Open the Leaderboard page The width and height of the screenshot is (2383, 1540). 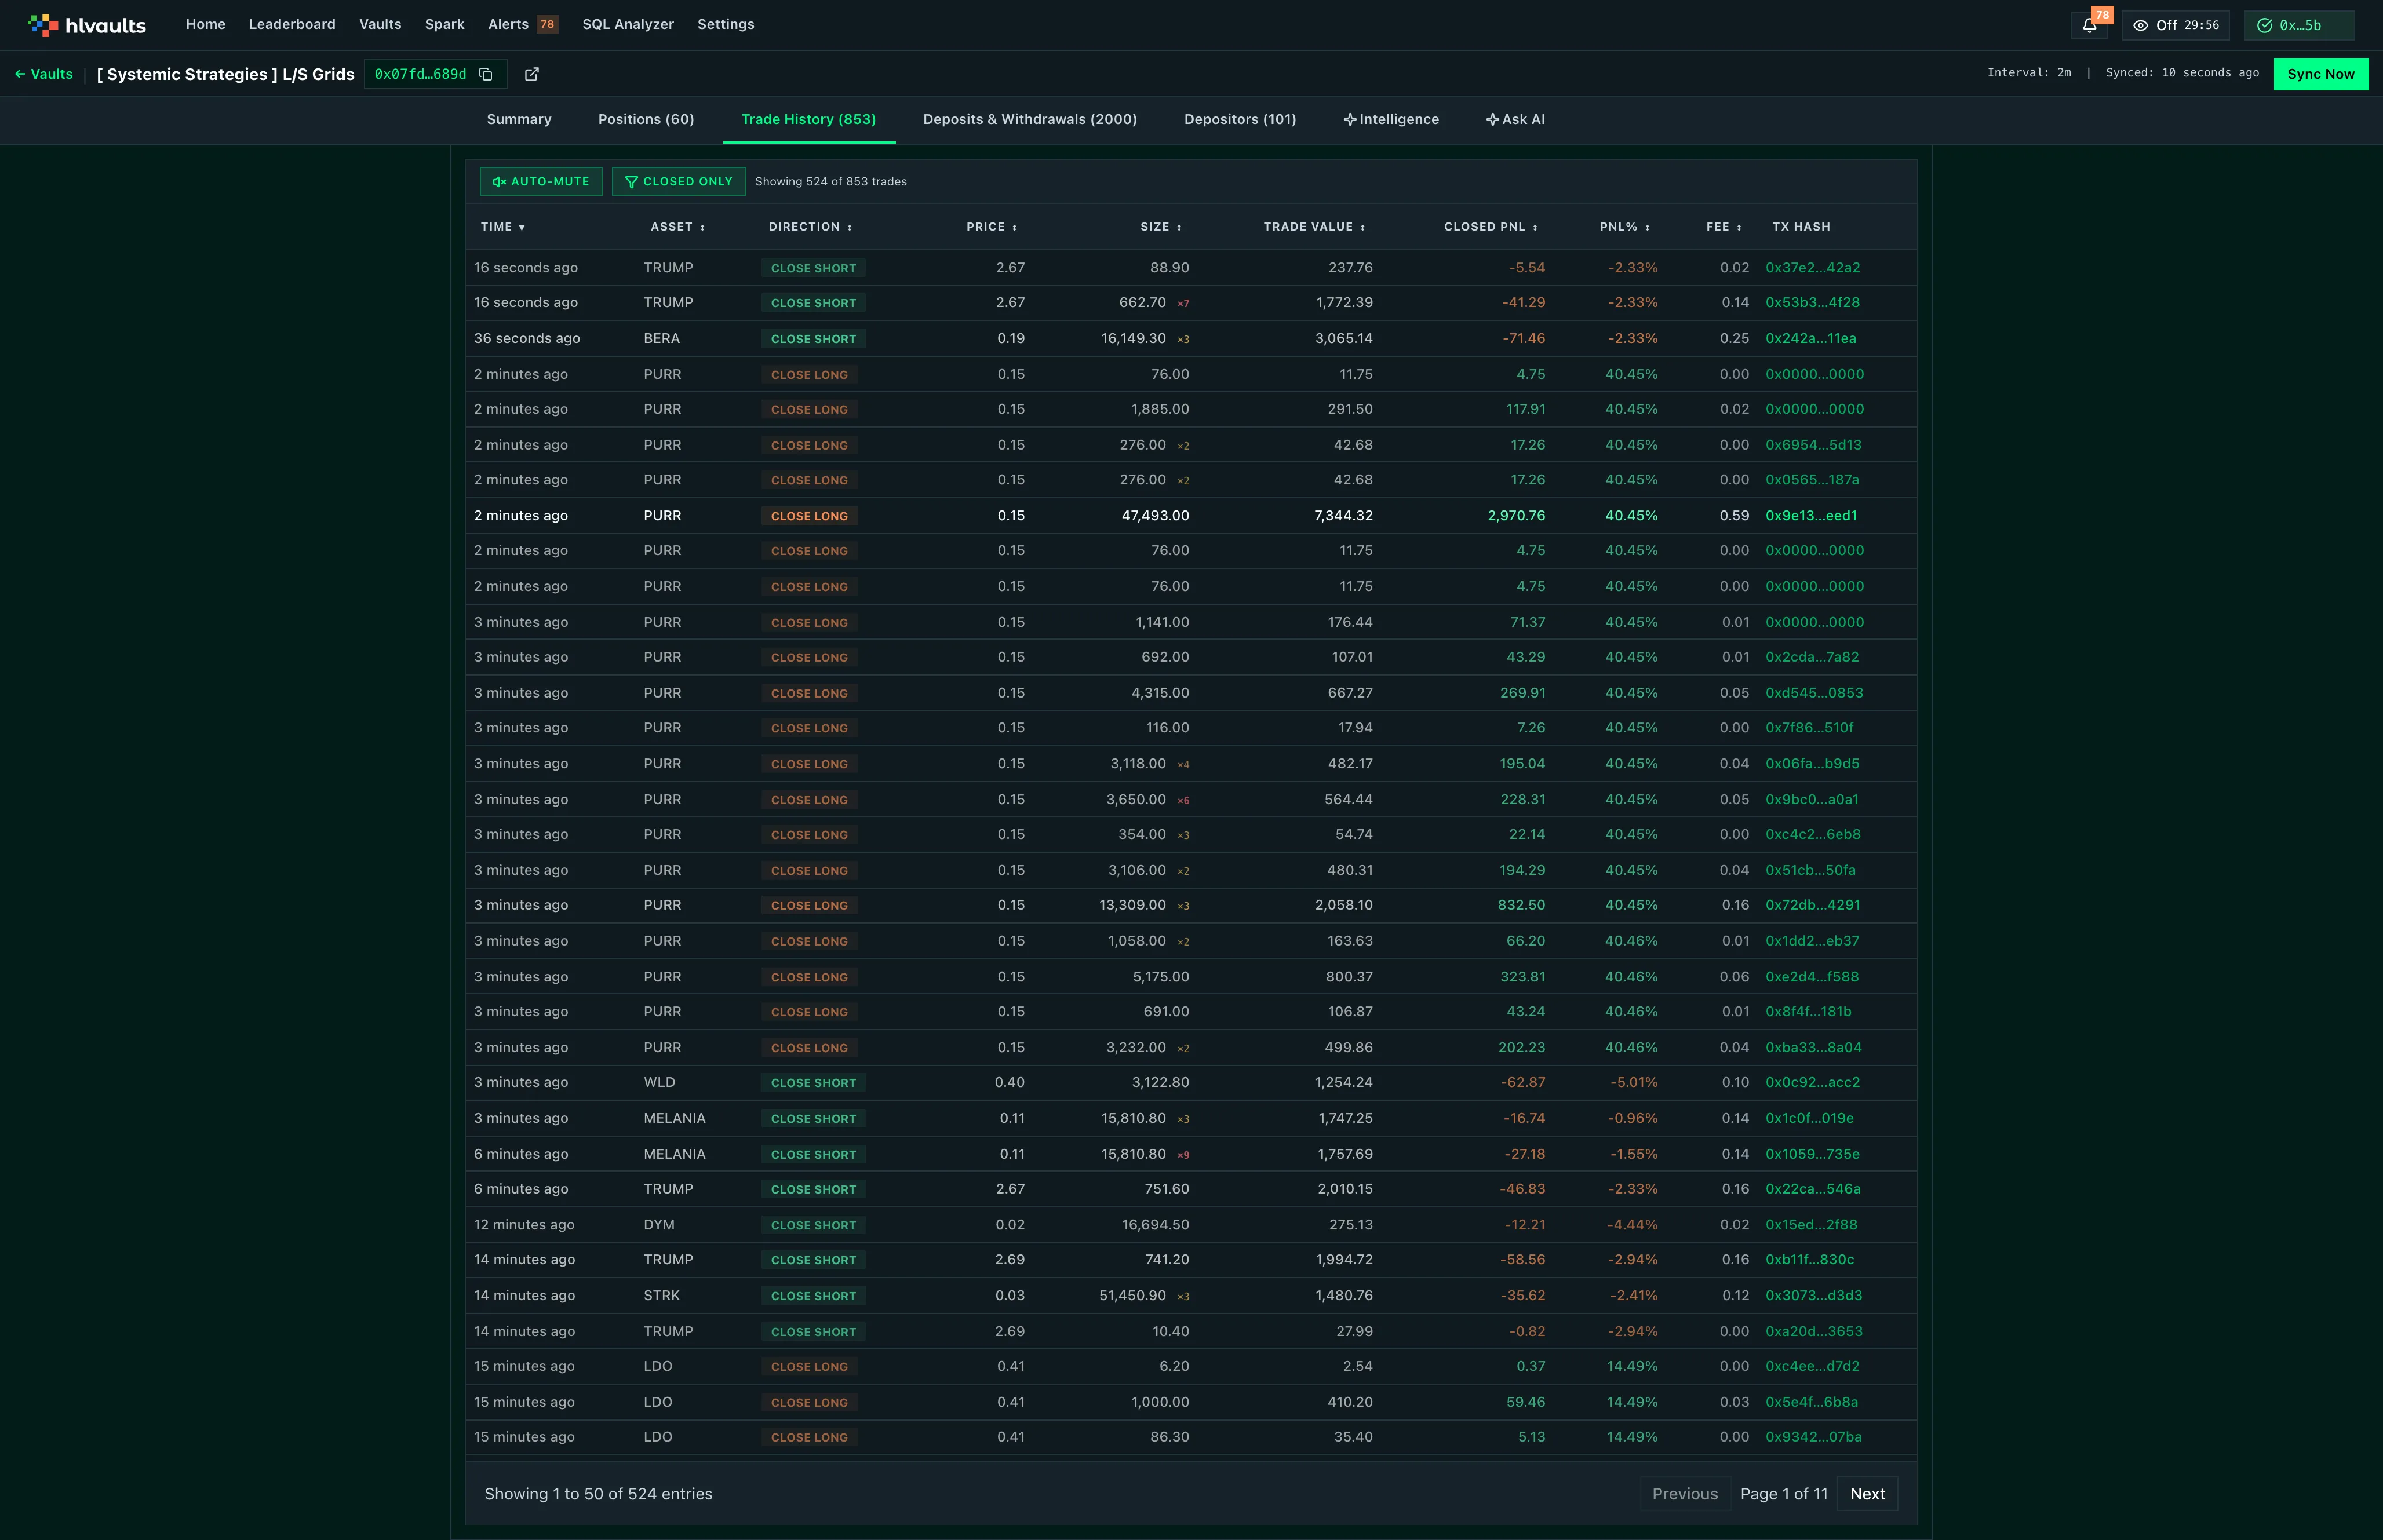292,24
